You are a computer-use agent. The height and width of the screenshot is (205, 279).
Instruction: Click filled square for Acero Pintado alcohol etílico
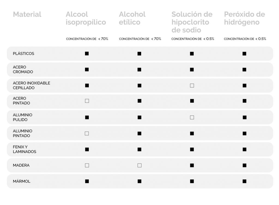click(139, 101)
